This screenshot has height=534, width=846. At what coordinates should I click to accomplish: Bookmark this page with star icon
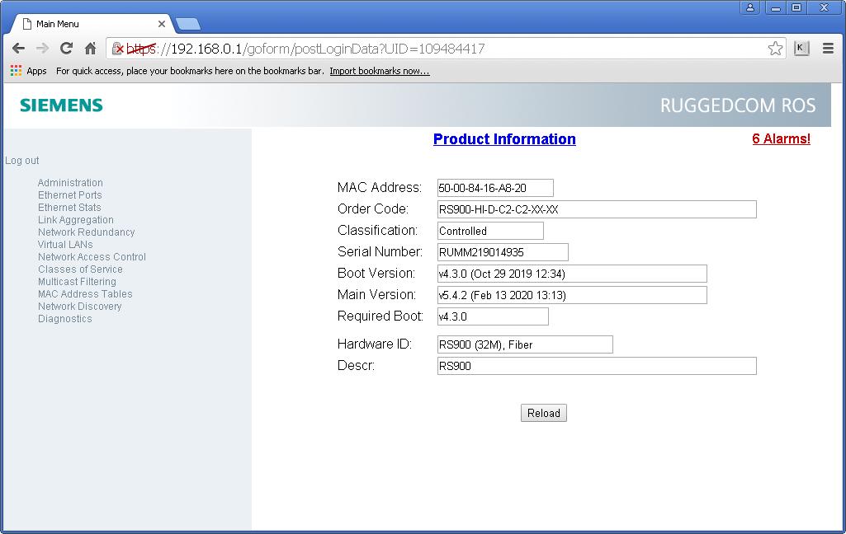[775, 49]
